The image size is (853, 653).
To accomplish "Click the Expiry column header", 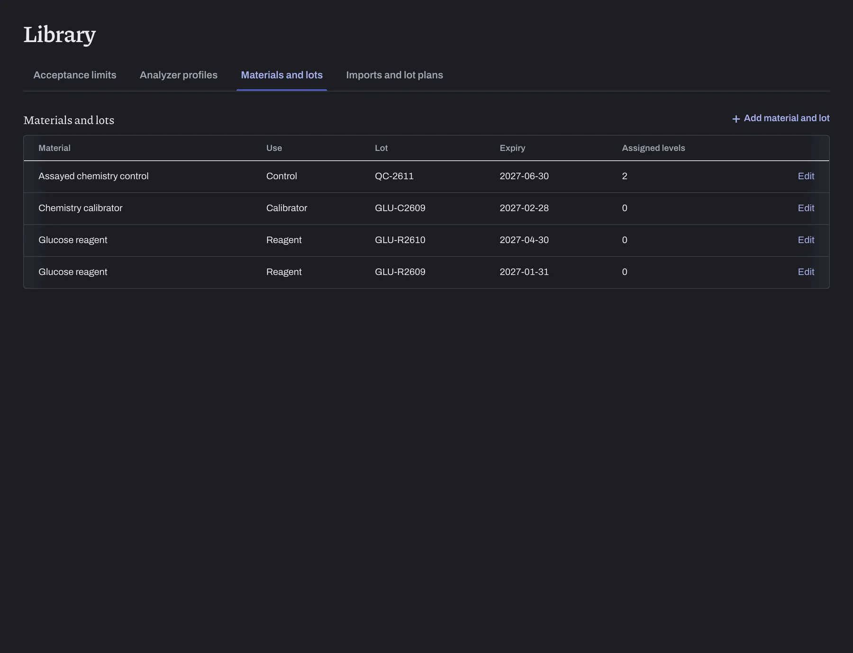I will pyautogui.click(x=512, y=148).
